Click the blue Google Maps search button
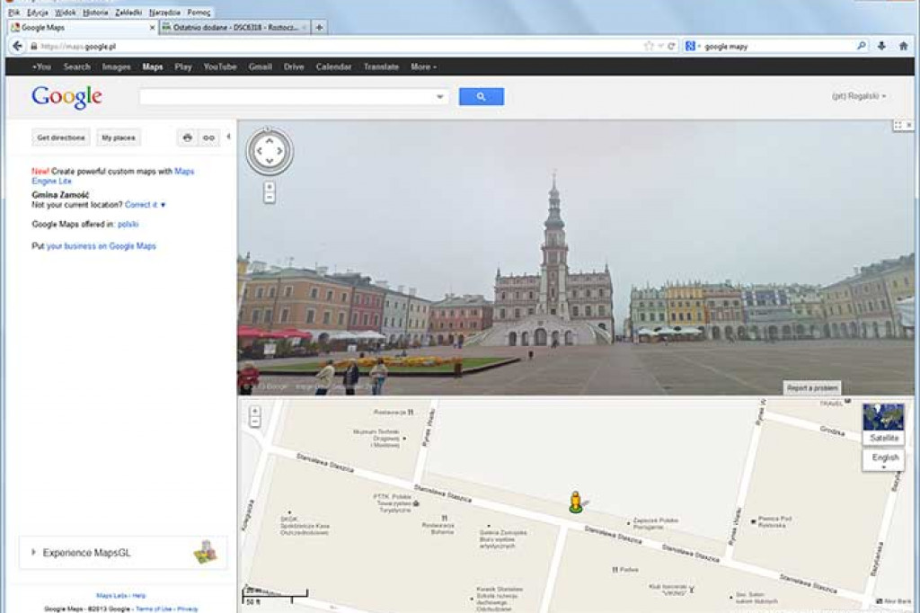Image resolution: width=920 pixels, height=613 pixels. (482, 97)
